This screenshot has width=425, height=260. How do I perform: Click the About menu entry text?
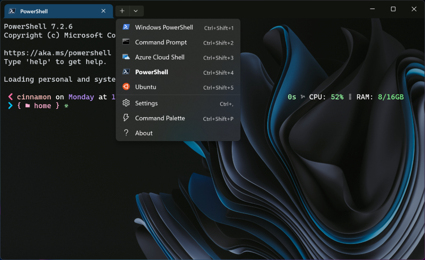click(144, 133)
